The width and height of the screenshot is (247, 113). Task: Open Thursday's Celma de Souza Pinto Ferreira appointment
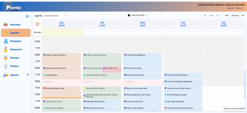coord(183,89)
